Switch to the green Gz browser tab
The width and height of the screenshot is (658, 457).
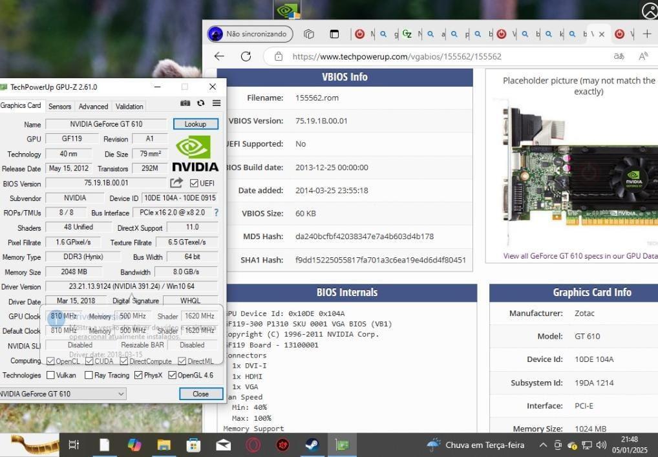pyautogui.click(x=407, y=34)
